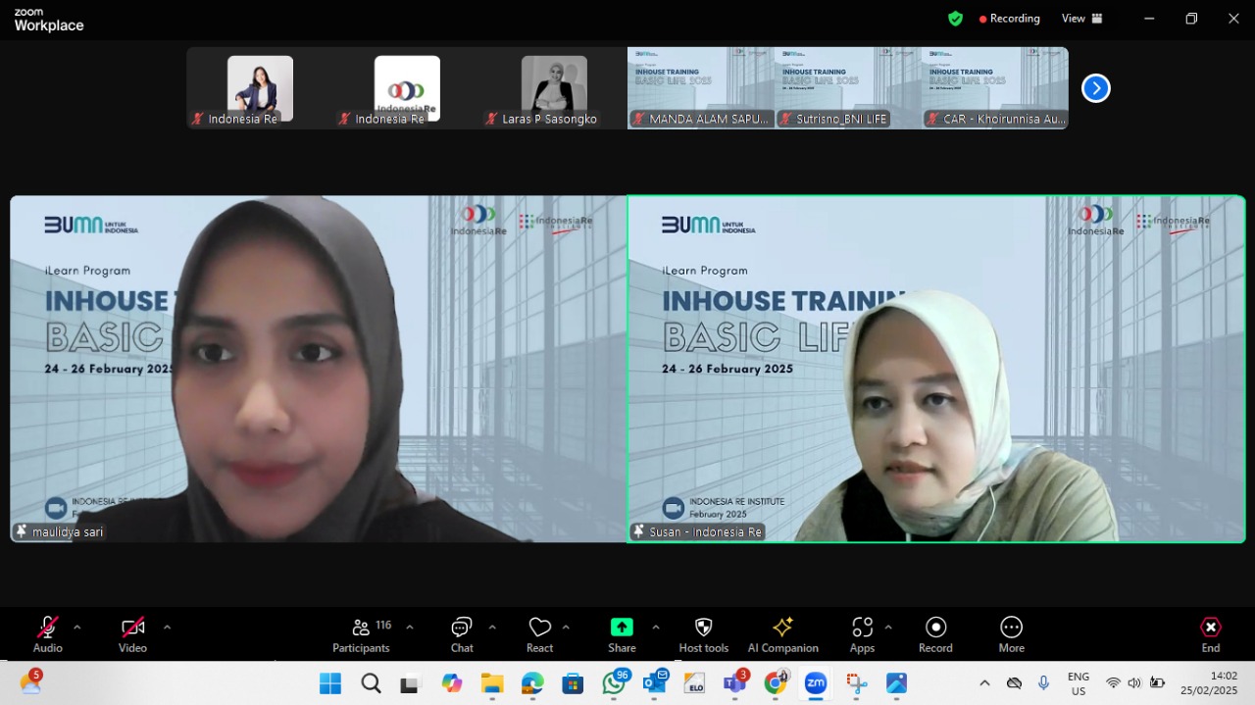Click microphone icon in system tray

point(1044,683)
